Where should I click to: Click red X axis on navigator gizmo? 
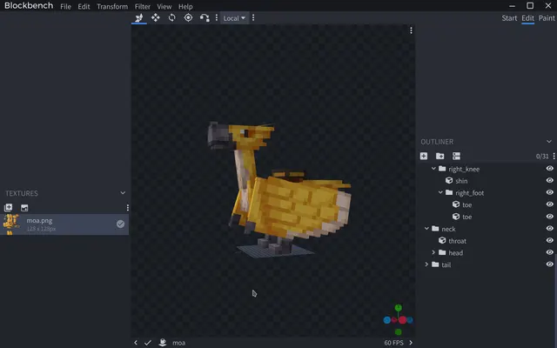pyautogui.click(x=402, y=320)
